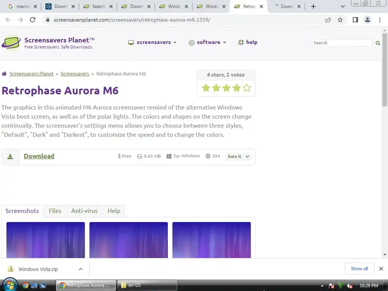
Task: Open Chrome three-dot menu
Action: [380, 20]
